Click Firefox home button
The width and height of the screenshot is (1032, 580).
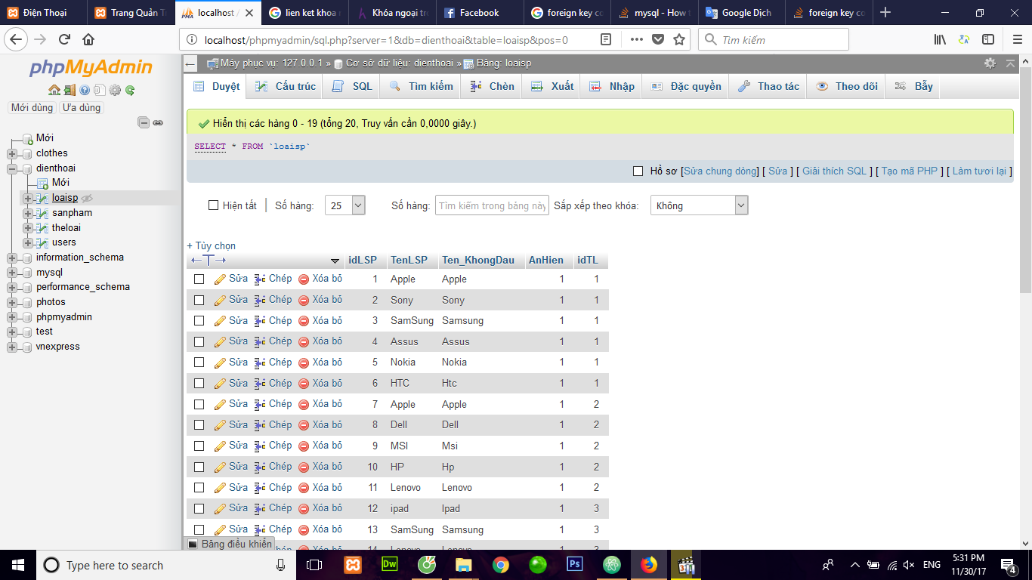(88, 39)
